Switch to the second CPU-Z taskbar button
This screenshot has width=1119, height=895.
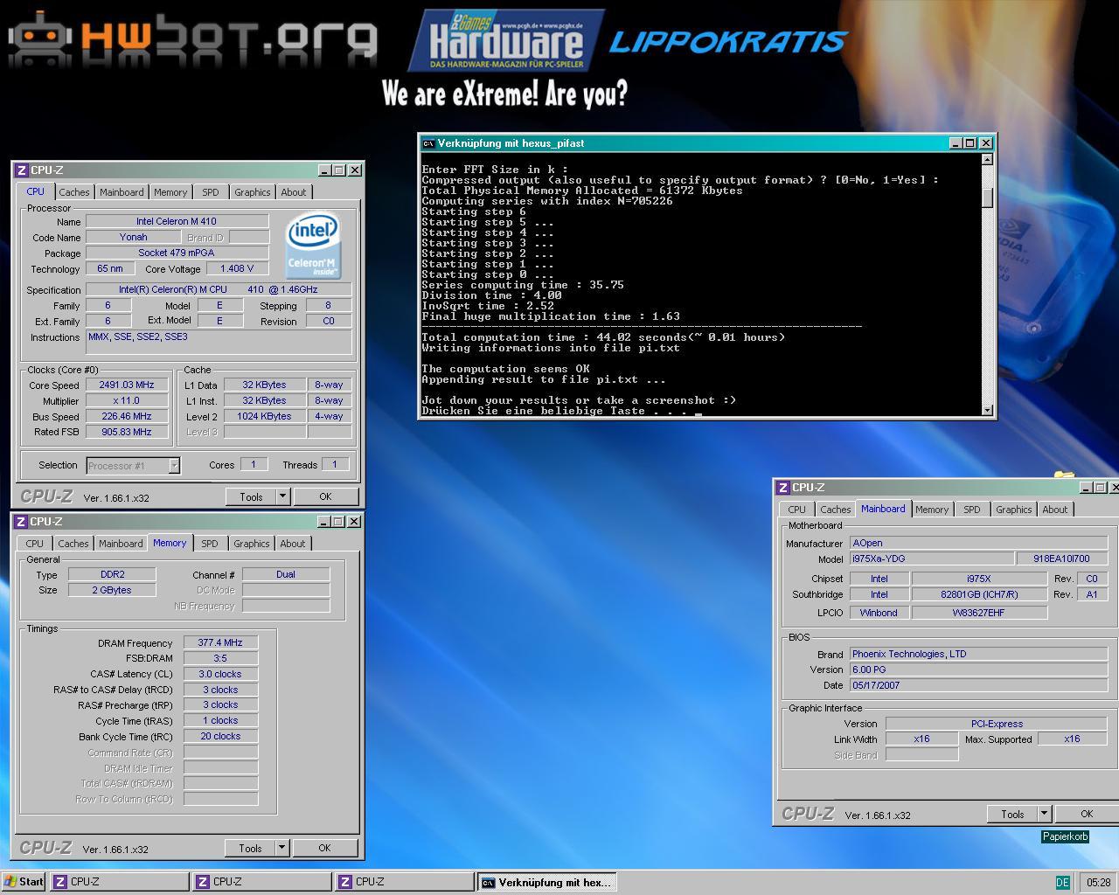262,882
